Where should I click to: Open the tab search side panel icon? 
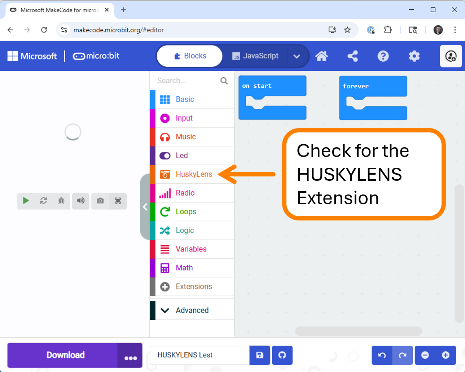click(413, 30)
